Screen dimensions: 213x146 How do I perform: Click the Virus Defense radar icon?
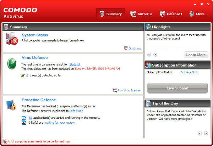coord(12,63)
